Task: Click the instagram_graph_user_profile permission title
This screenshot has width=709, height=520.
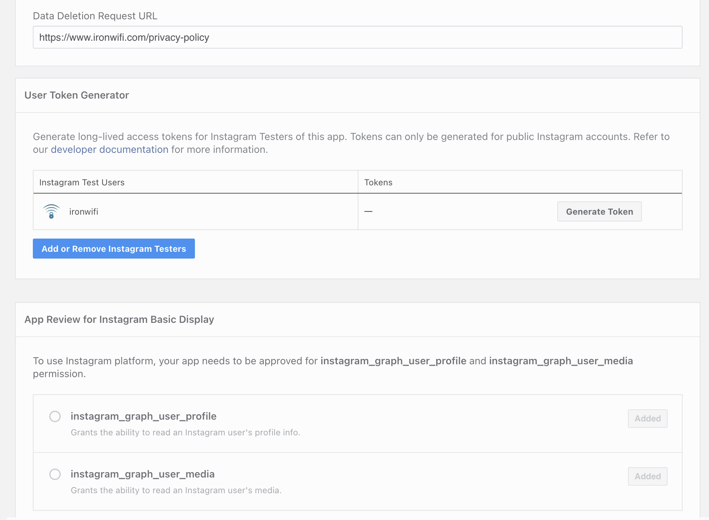Action: click(x=144, y=416)
